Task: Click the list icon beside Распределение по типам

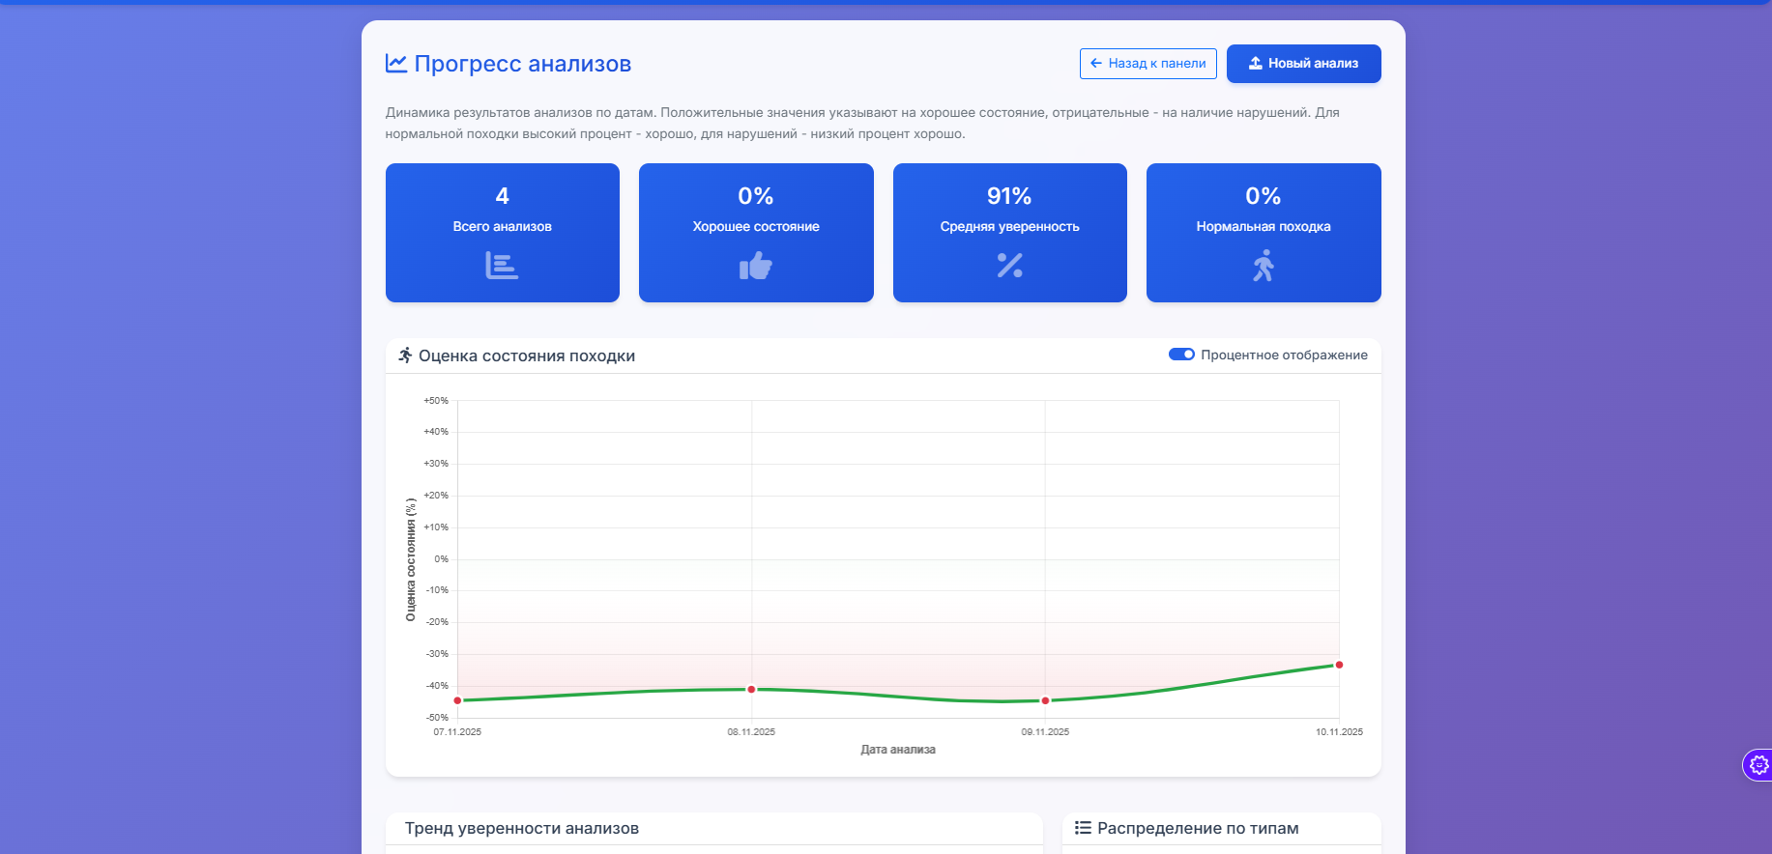Action: pyautogui.click(x=1083, y=828)
